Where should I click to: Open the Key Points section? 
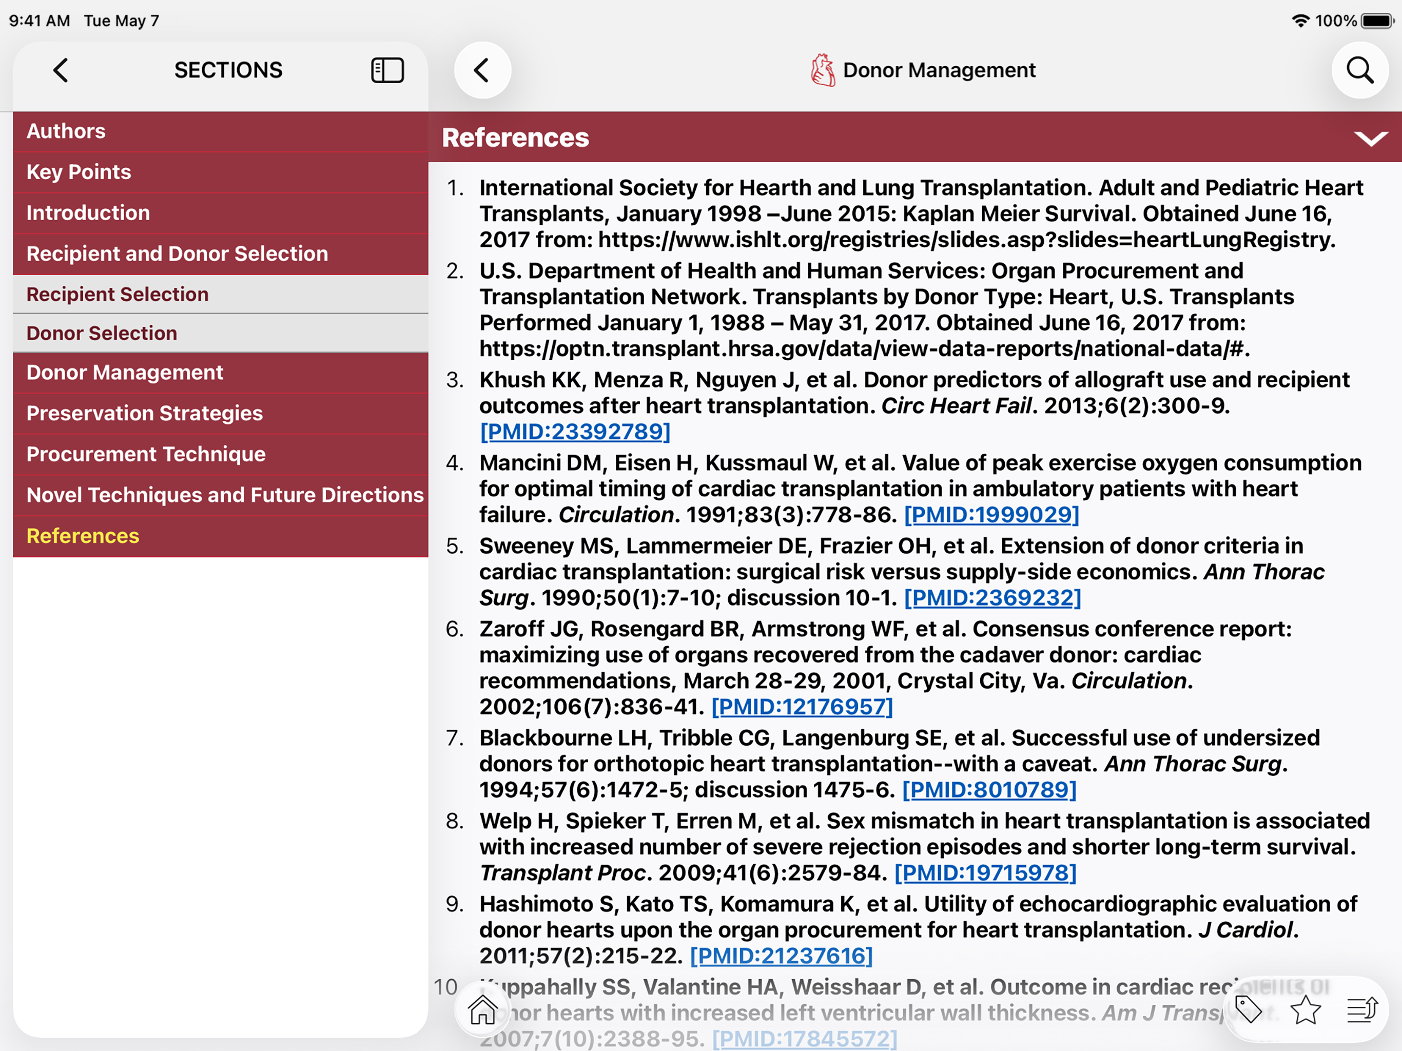221,172
